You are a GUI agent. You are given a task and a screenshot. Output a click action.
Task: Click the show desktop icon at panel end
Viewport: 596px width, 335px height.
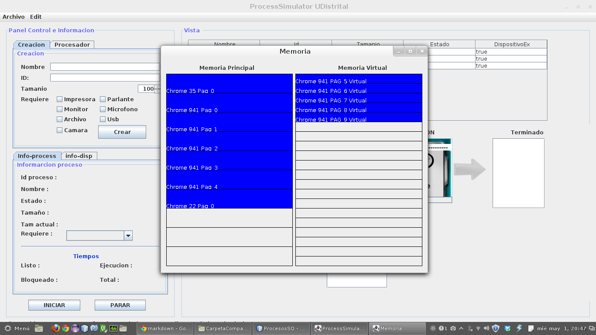pos(592,328)
